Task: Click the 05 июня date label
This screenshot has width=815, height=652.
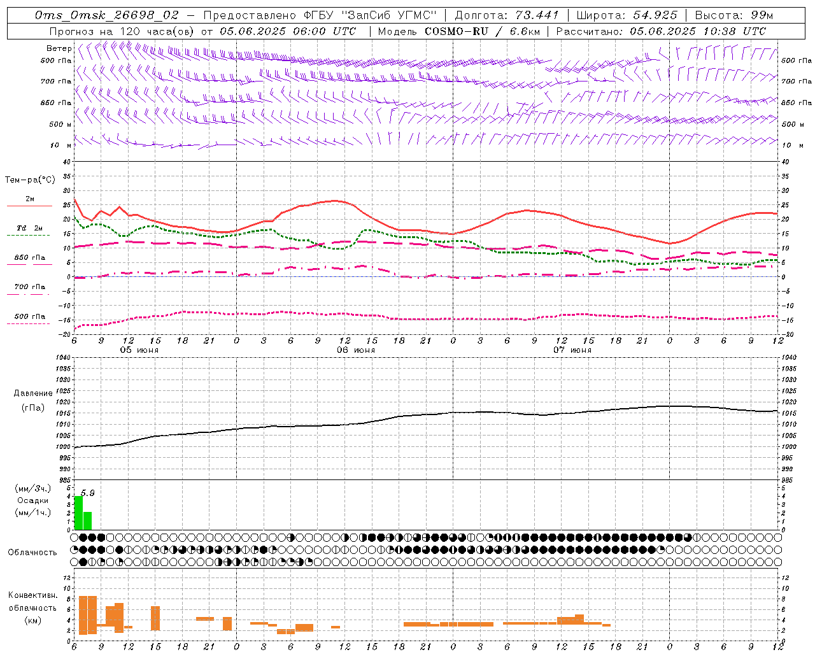Action: click(139, 350)
